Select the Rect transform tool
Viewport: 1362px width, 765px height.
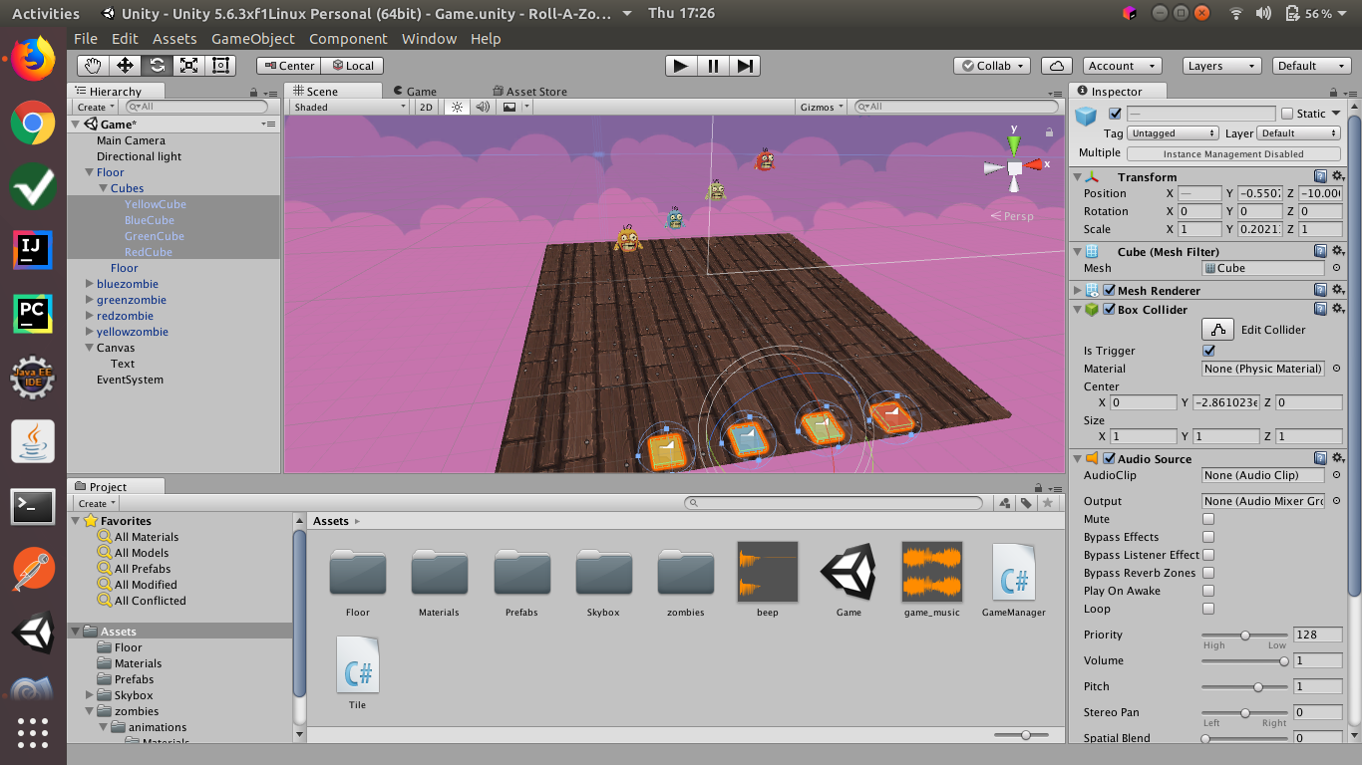tap(218, 65)
